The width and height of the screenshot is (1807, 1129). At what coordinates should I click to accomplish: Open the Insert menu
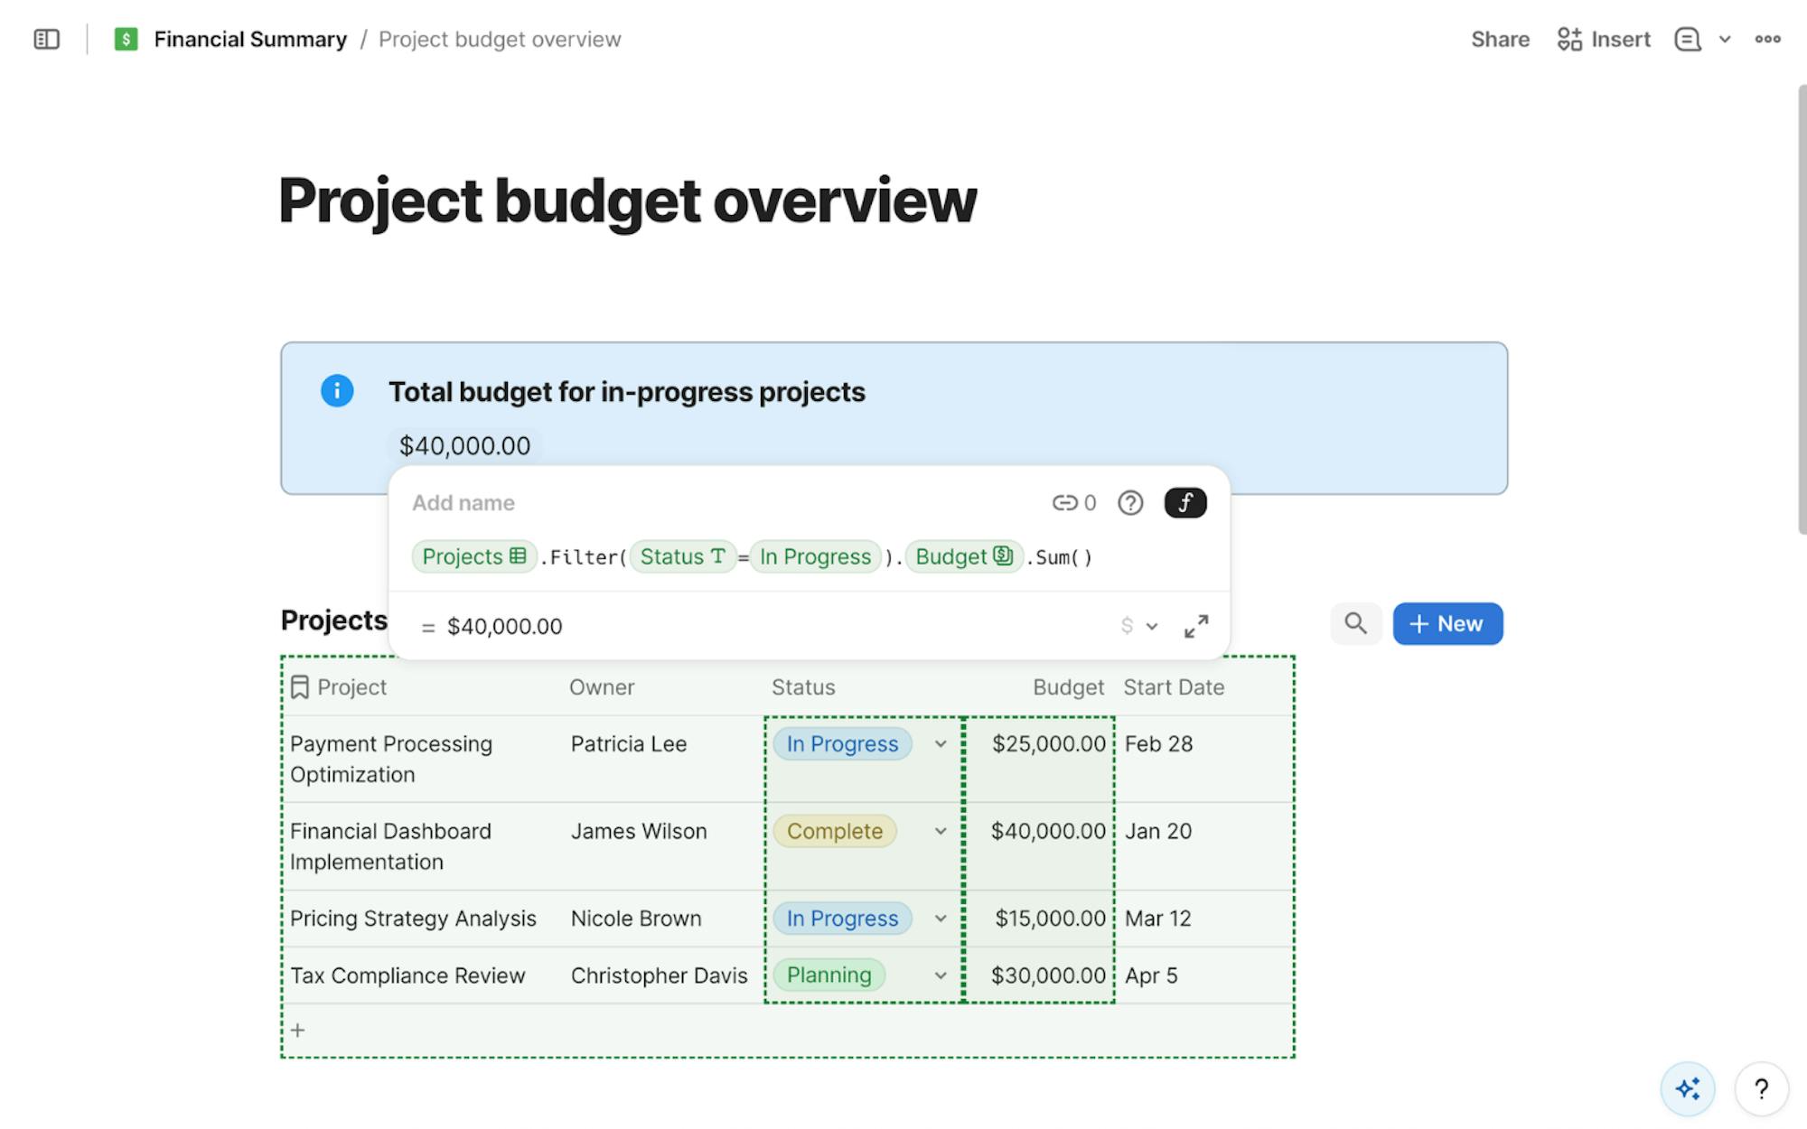tap(1604, 40)
